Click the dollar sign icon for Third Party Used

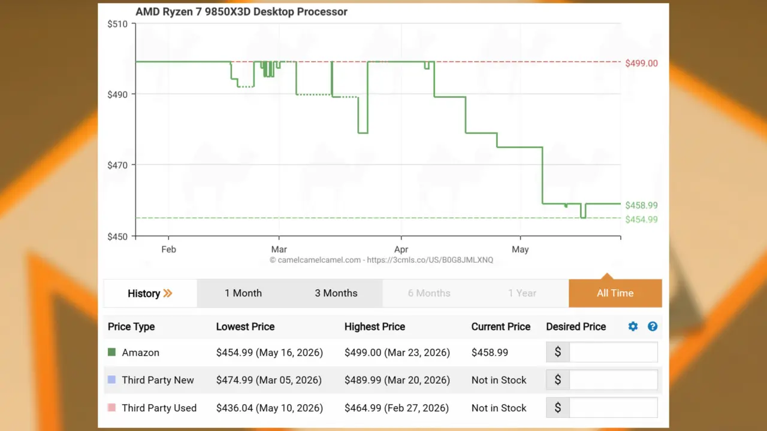pyautogui.click(x=558, y=408)
